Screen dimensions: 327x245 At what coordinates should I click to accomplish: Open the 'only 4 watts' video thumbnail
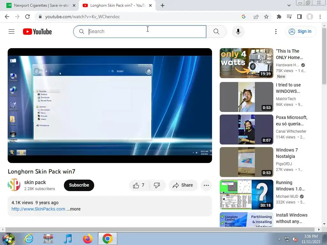tap(247, 63)
